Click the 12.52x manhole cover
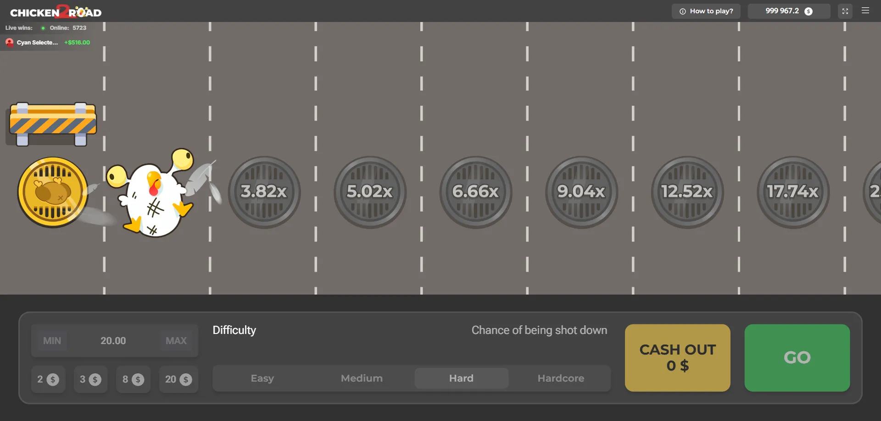881x421 pixels. coord(687,192)
